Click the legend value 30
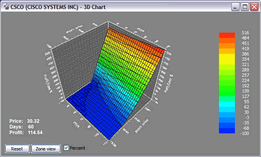 [246, 112]
